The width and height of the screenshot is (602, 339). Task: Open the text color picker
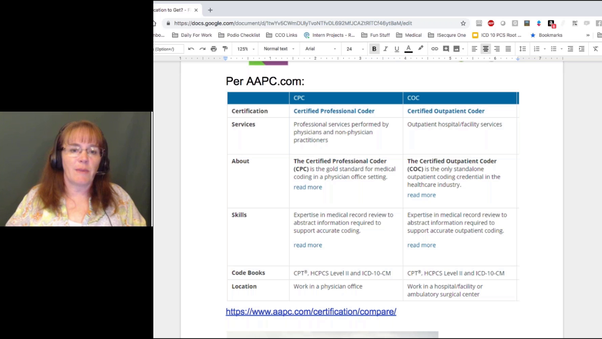click(x=408, y=49)
